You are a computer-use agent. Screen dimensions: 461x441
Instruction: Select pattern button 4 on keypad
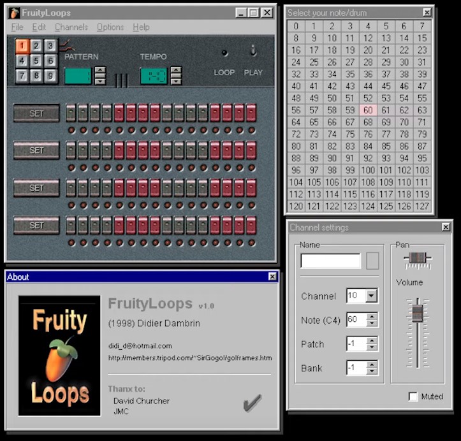[x=22, y=61]
